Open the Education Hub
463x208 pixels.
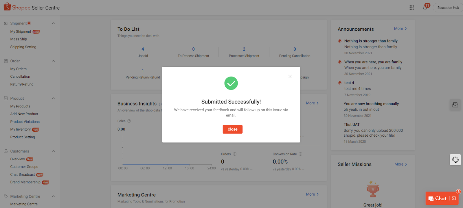[x=448, y=8]
